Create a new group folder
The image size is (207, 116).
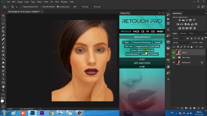(x=194, y=108)
